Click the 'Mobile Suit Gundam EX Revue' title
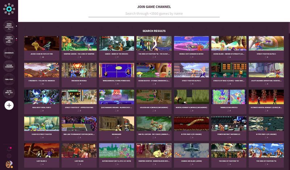The width and height of the screenshot is (290, 170). [x=191, y=54]
